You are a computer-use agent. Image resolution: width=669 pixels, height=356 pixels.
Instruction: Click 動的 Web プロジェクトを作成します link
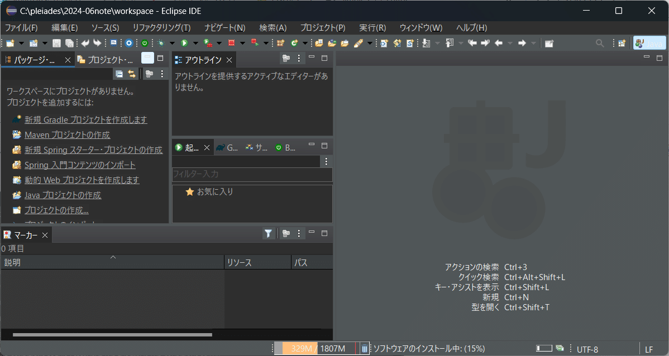[x=82, y=180]
